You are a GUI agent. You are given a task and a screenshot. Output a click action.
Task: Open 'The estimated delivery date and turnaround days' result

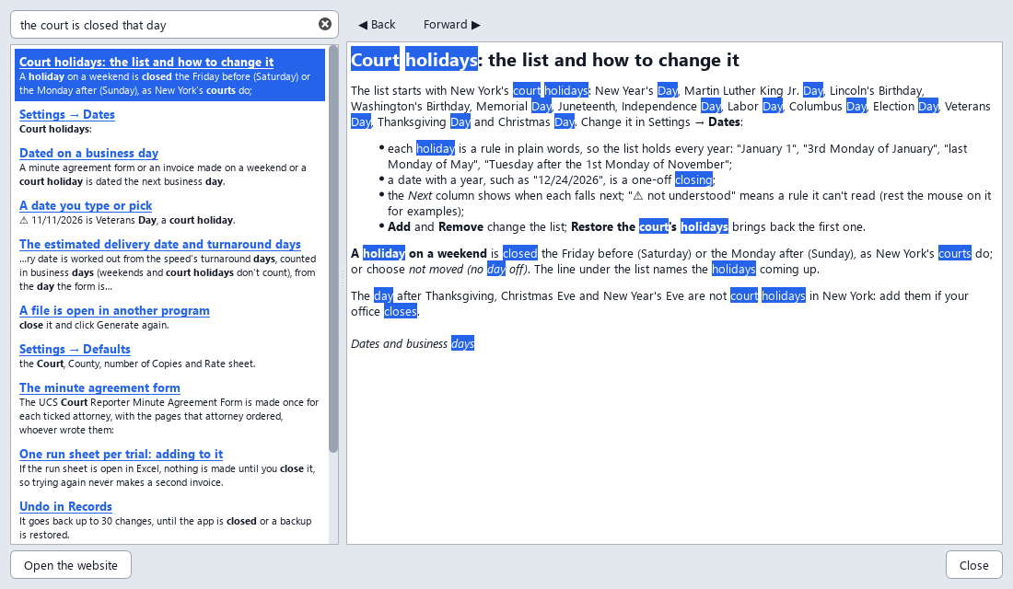coord(159,244)
